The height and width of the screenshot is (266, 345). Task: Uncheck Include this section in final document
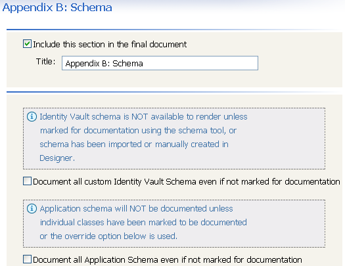(x=27, y=44)
